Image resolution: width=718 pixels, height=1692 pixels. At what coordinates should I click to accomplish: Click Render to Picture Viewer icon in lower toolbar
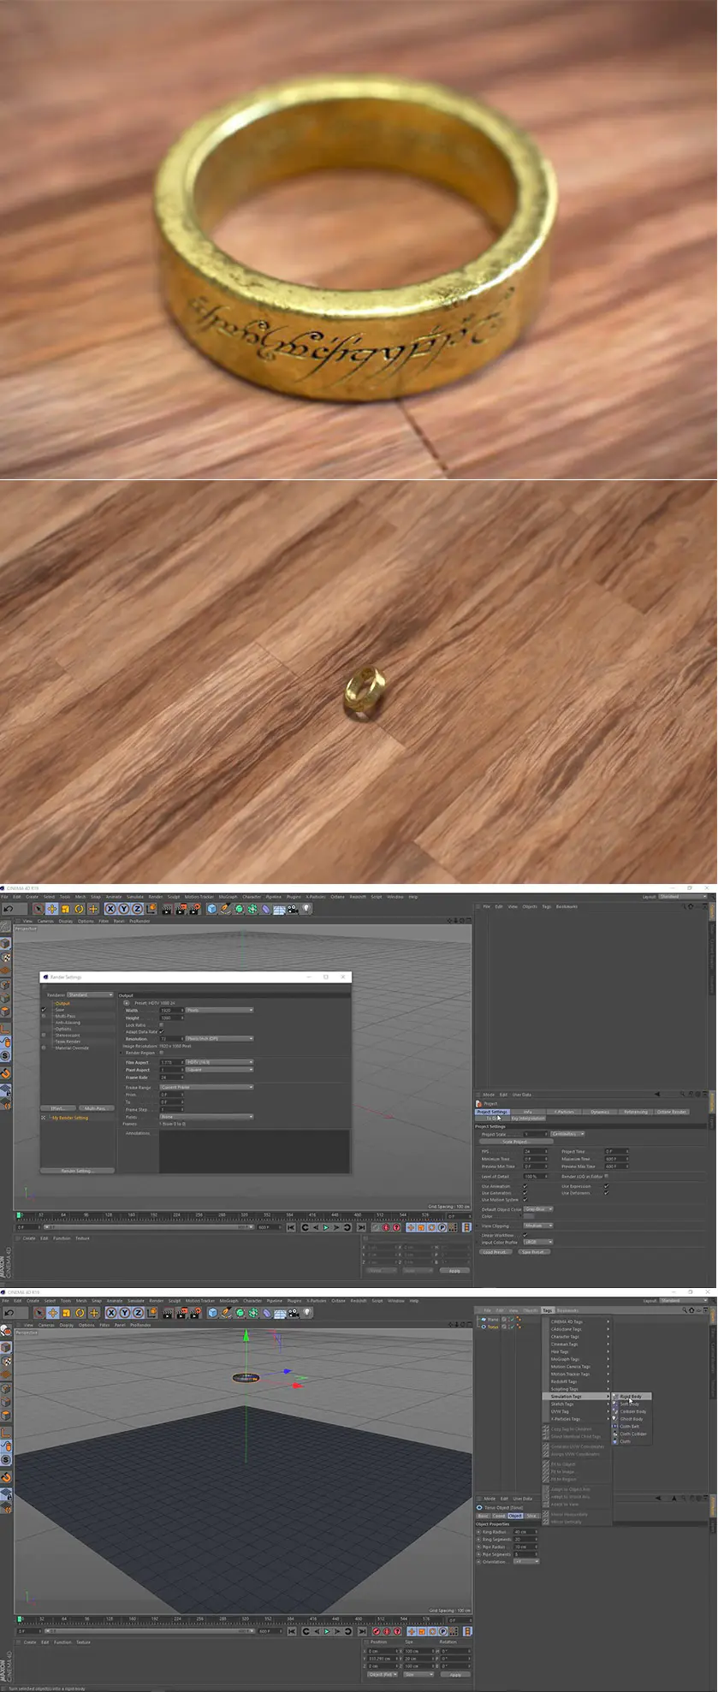click(x=181, y=1313)
